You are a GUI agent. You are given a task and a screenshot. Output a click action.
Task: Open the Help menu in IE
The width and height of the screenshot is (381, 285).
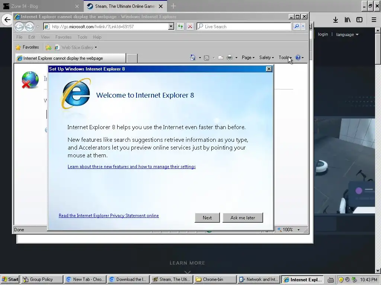pos(97,37)
